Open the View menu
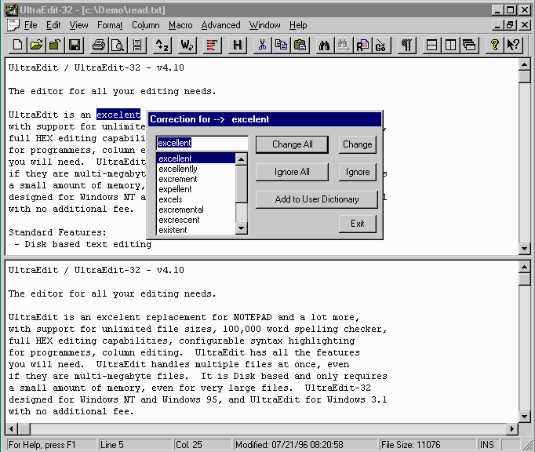This screenshot has width=535, height=452. click(x=78, y=25)
